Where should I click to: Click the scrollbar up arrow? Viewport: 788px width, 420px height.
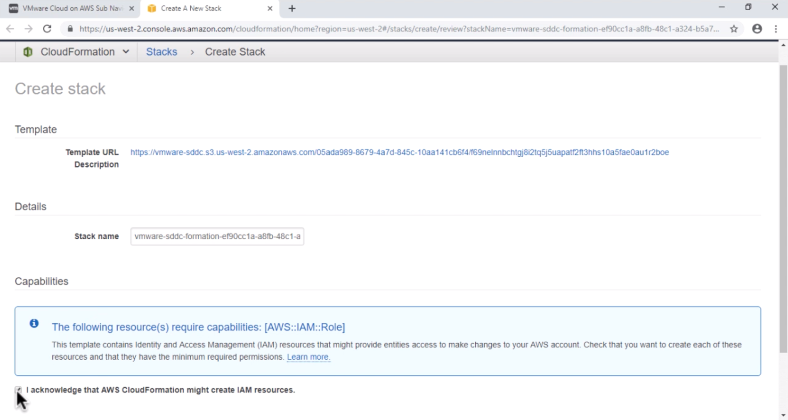(x=783, y=45)
